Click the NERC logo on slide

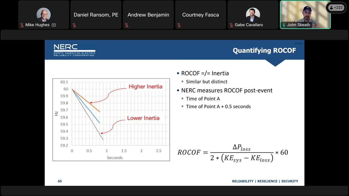click(x=74, y=50)
